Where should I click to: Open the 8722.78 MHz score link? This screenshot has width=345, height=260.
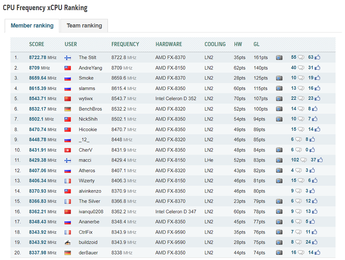point(43,58)
